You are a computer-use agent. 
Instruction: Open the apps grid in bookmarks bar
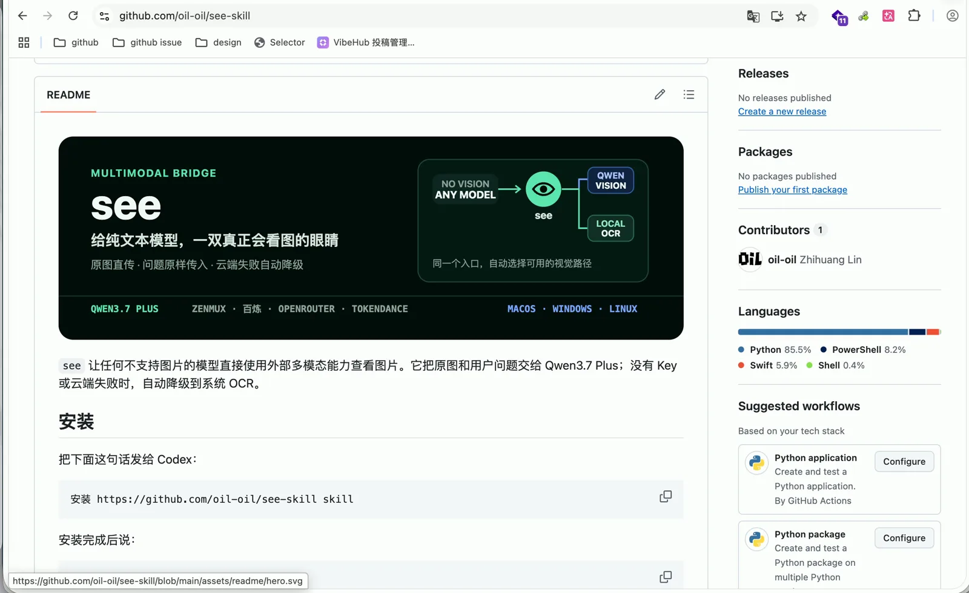click(24, 42)
